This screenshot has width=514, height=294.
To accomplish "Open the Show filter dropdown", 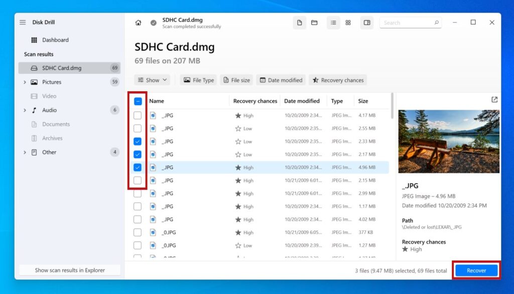I will coord(152,80).
